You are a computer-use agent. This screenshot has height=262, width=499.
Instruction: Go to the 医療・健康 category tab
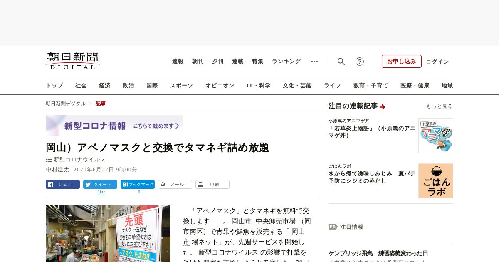tap(415, 86)
